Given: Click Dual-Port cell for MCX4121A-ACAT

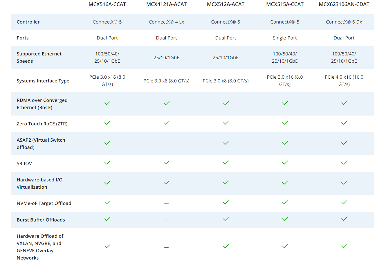Looking at the screenshot, I should tap(166, 38).
